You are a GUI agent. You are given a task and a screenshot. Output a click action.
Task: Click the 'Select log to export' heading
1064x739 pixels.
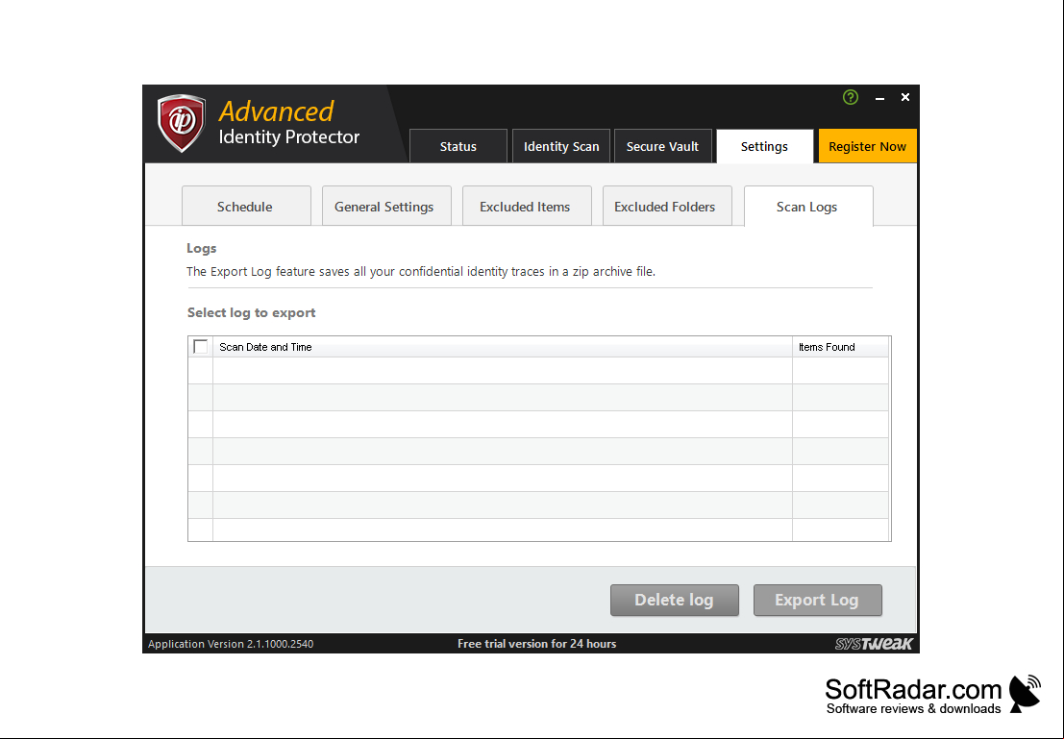click(x=252, y=313)
